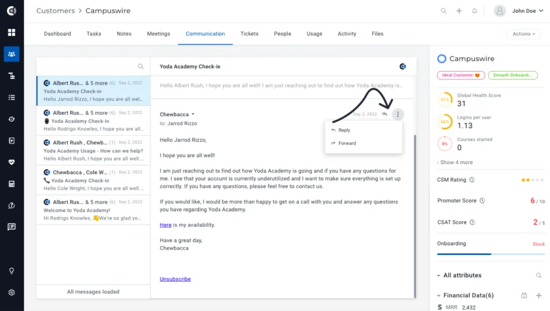Click the Unsubscribe link
Screen dimensions: 550x311
coord(176,279)
